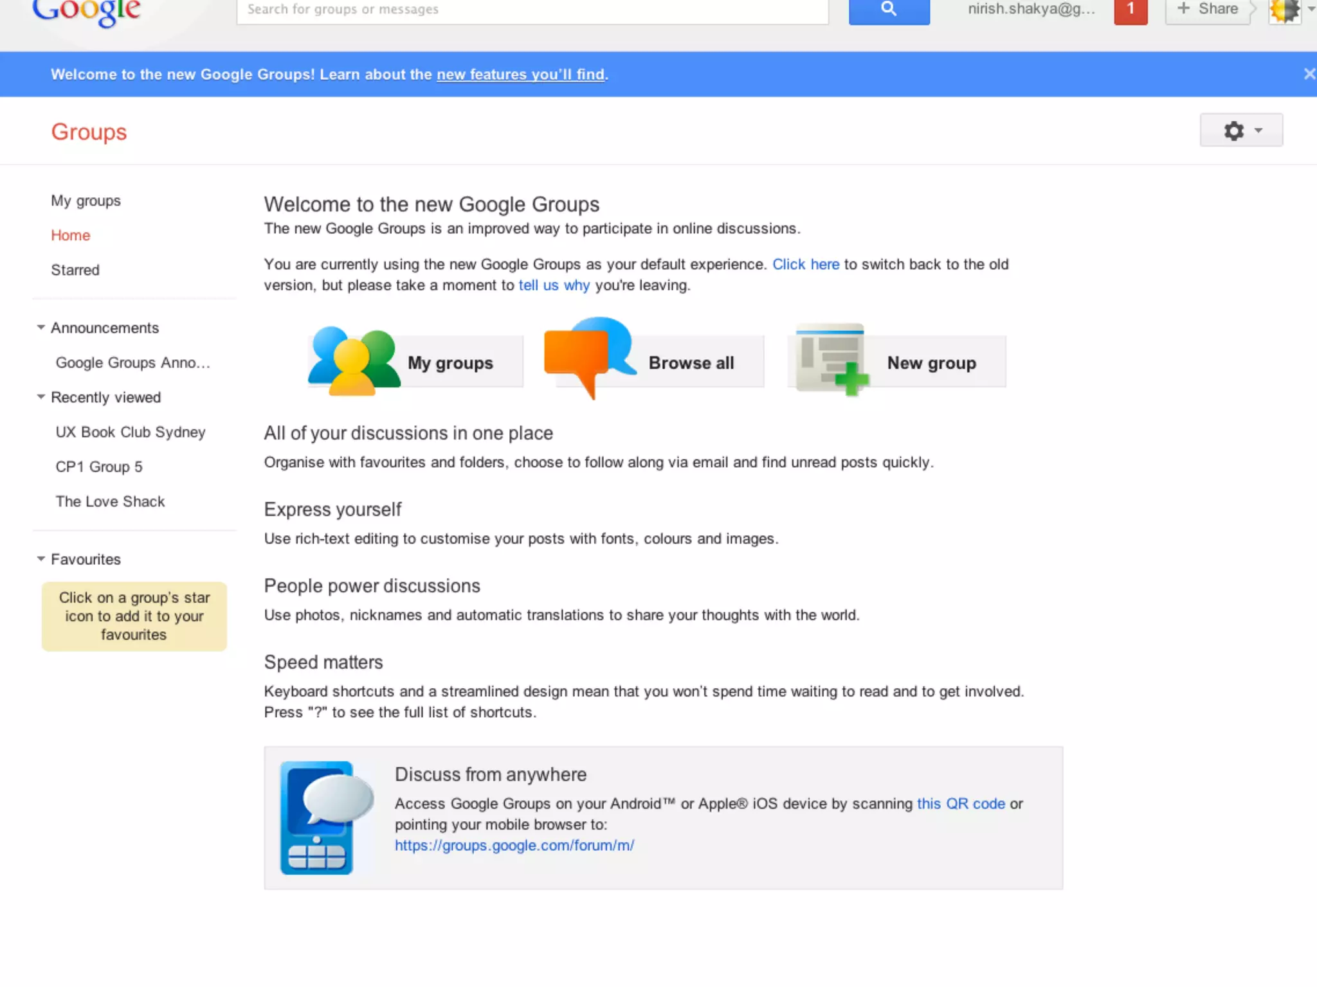1317x987 pixels.
Task: Click the 'this QR code' link
Action: [960, 804]
